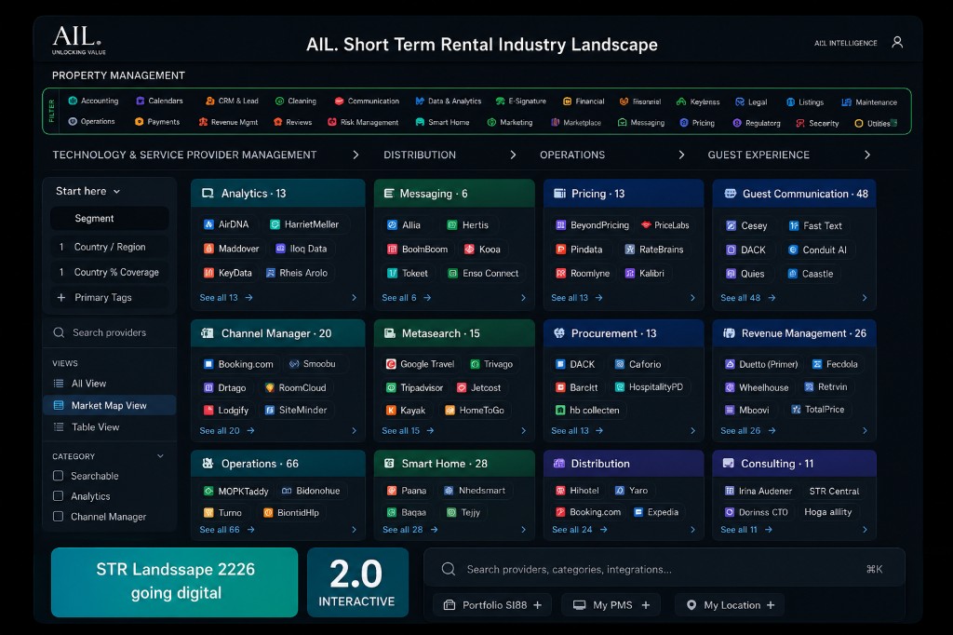Click the Communication filter icon

pyautogui.click(x=339, y=101)
